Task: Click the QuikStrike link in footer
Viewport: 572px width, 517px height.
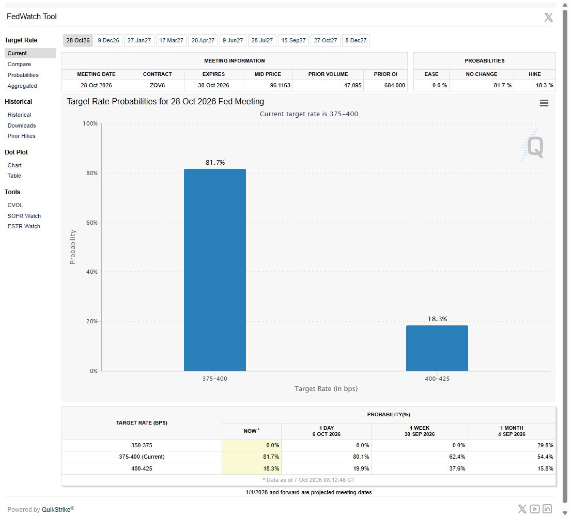Action: [56, 509]
